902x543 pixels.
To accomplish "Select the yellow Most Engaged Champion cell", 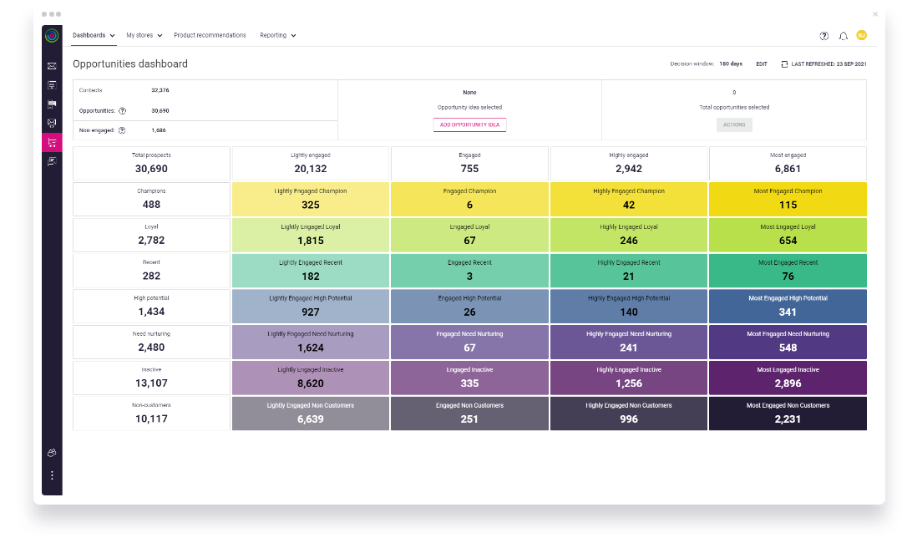I will point(788,199).
